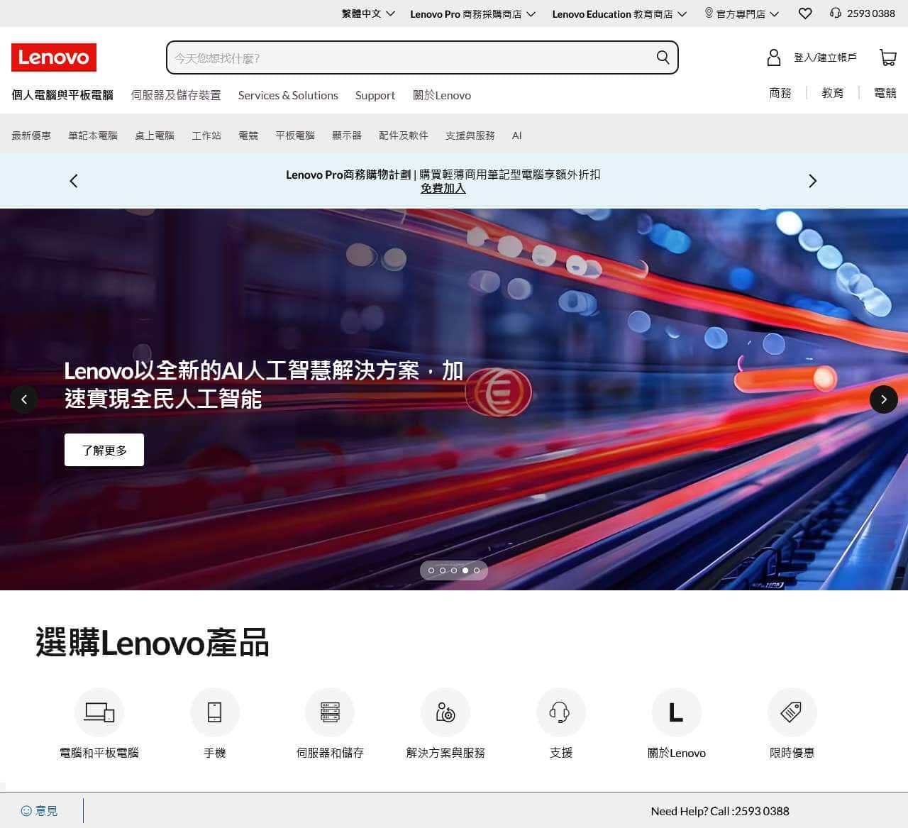This screenshot has height=828, width=908.
Task: Show previous hero banner slide
Action: tap(24, 399)
